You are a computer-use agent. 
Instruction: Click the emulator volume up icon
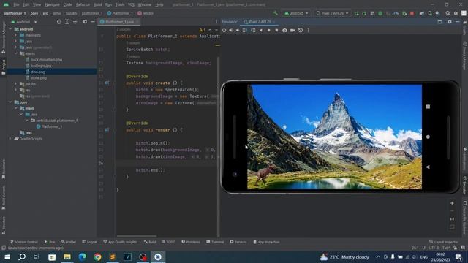231,30
